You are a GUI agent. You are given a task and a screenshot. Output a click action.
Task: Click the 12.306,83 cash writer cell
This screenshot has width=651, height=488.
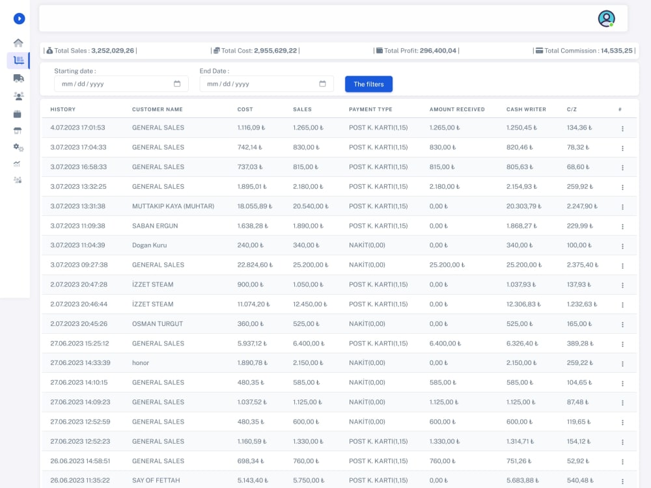523,304
